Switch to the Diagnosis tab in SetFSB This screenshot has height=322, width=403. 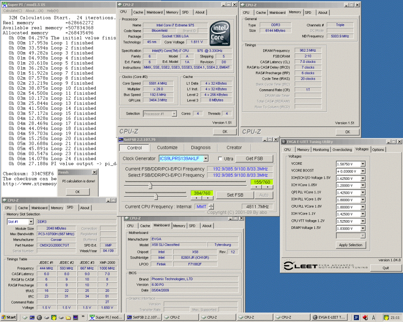(201, 148)
